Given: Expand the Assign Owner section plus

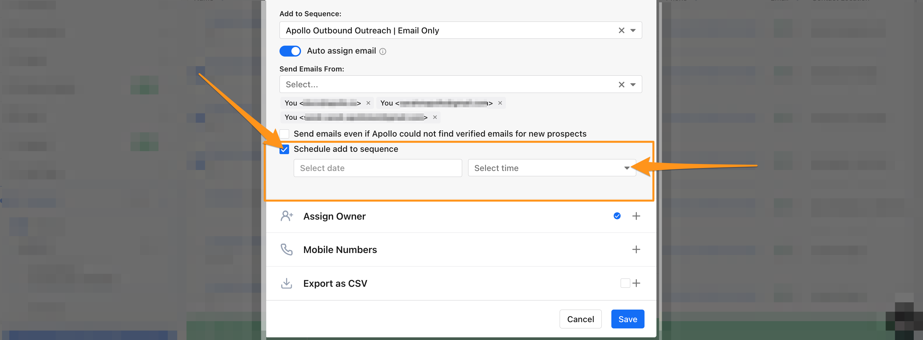Looking at the screenshot, I should 636,216.
